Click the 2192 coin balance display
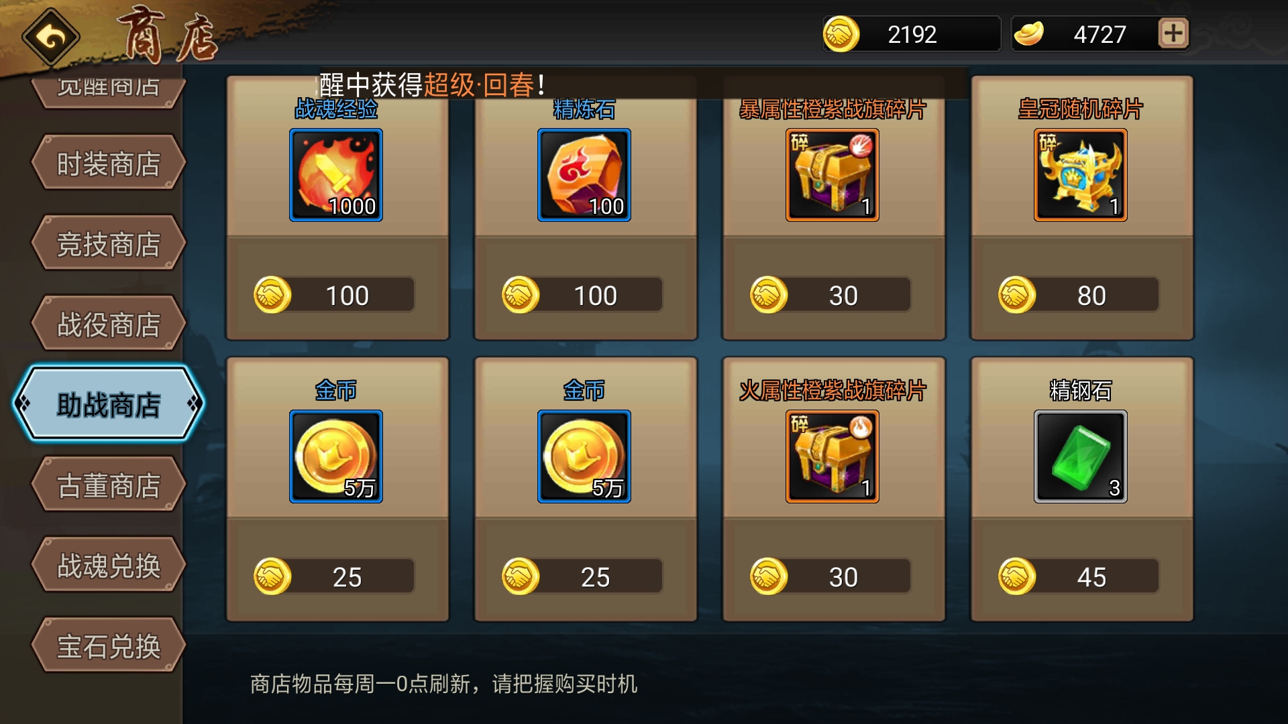 912,34
